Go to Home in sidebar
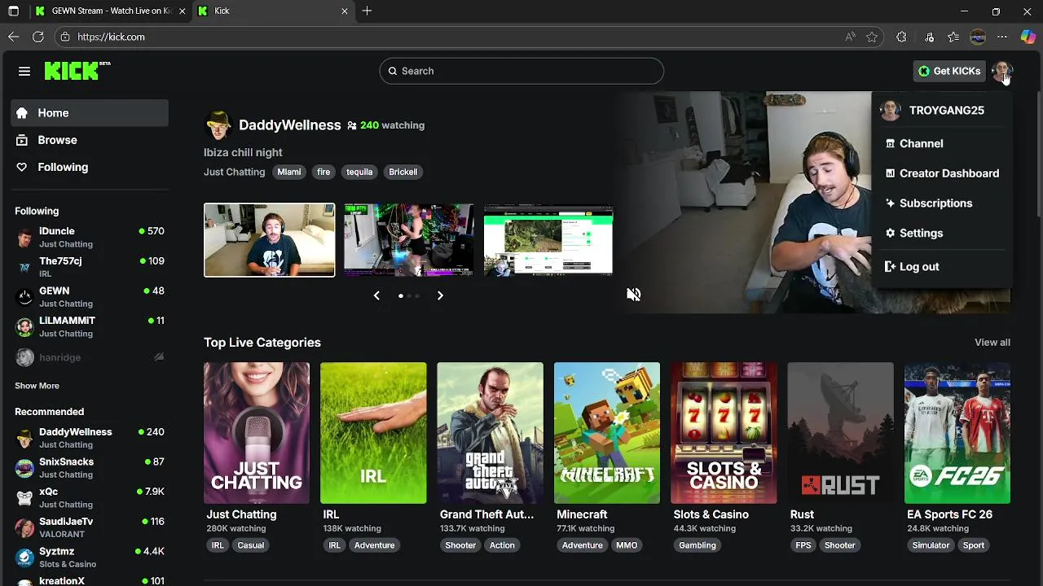 [90, 113]
